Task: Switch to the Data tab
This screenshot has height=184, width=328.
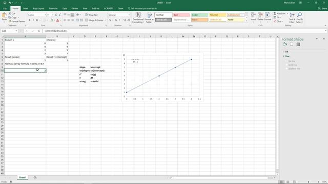Action: [x=65, y=9]
